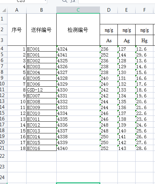Click cell containing GSD-12
The image size is (155, 184).
click(x=41, y=90)
